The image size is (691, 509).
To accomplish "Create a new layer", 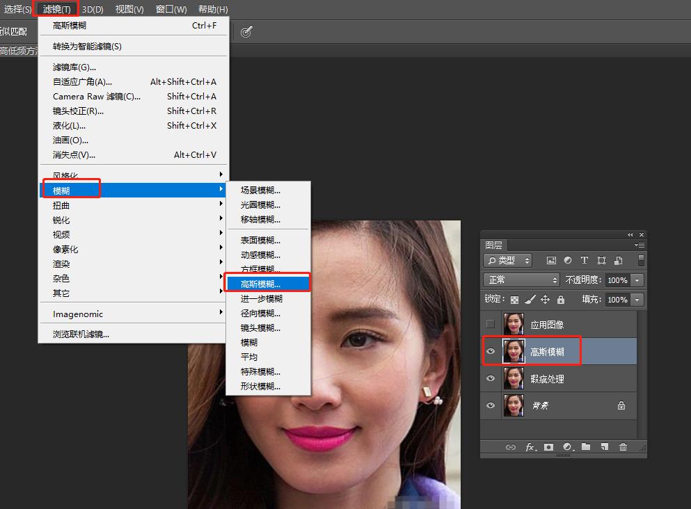I will 605,447.
